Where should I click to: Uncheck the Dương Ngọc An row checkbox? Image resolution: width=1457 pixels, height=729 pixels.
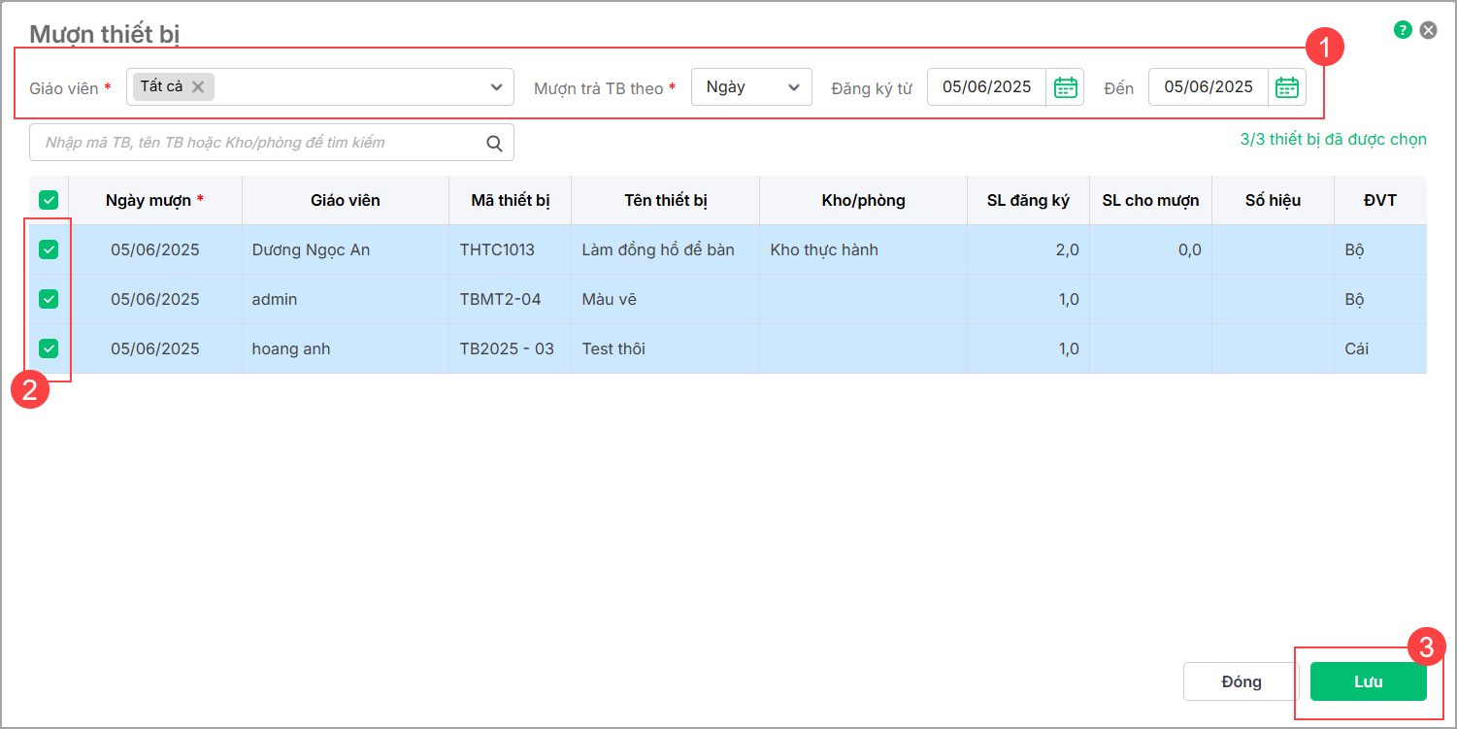coord(49,249)
